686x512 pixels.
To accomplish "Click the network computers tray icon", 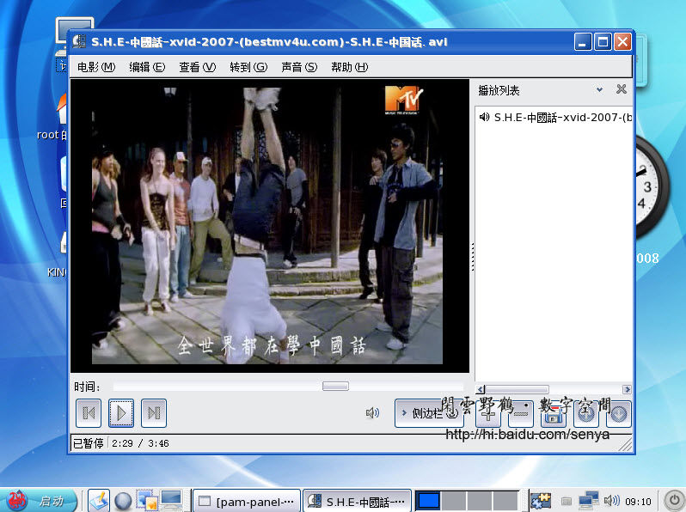I will (x=589, y=501).
